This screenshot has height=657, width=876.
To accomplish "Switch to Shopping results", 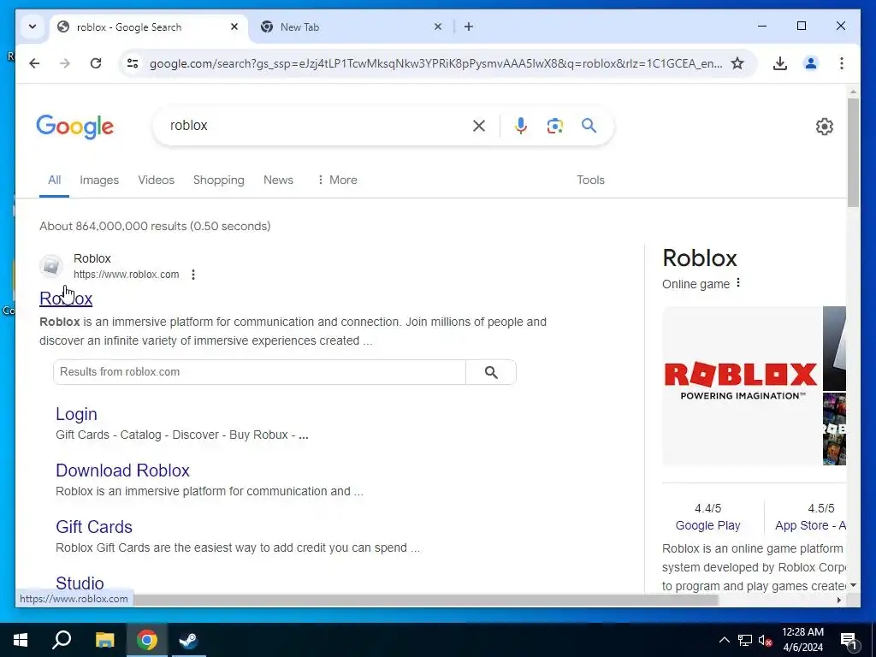I will coord(218,180).
